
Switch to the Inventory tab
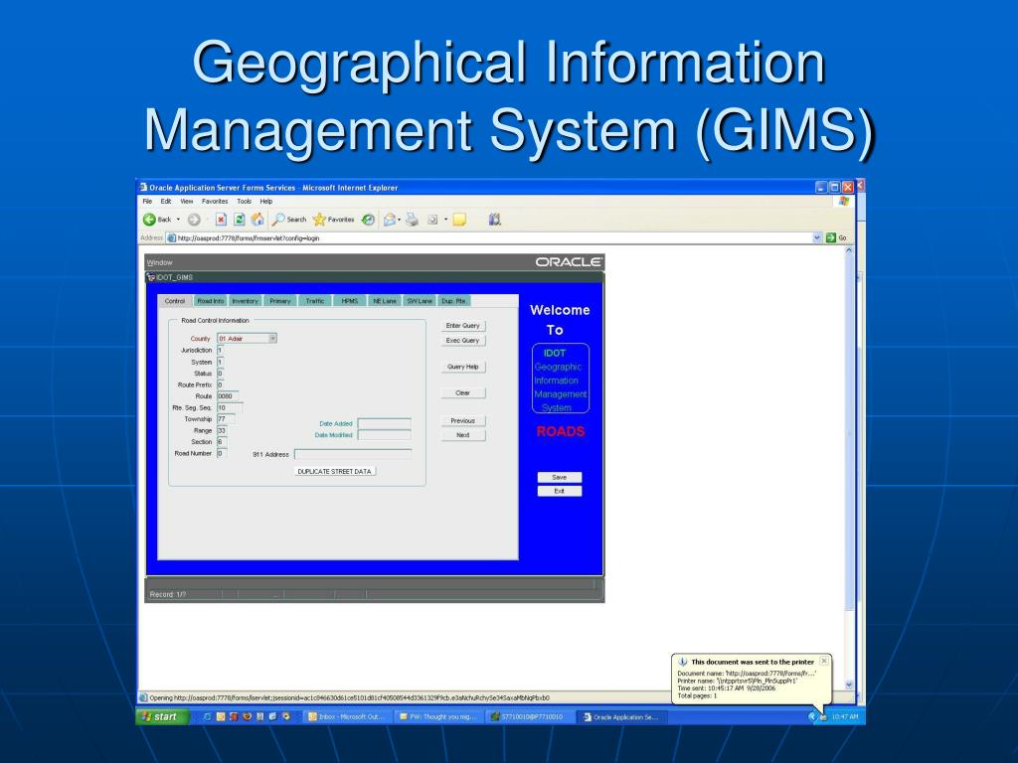pyautogui.click(x=246, y=301)
